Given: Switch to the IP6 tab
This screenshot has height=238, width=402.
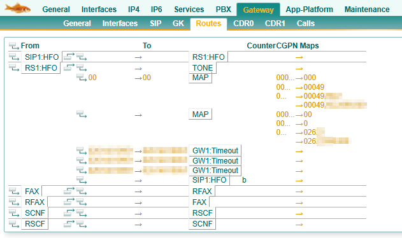Looking at the screenshot, I should (156, 10).
